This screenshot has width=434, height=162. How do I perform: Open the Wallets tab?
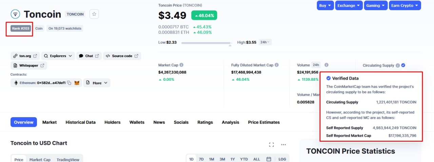[x=137, y=122]
